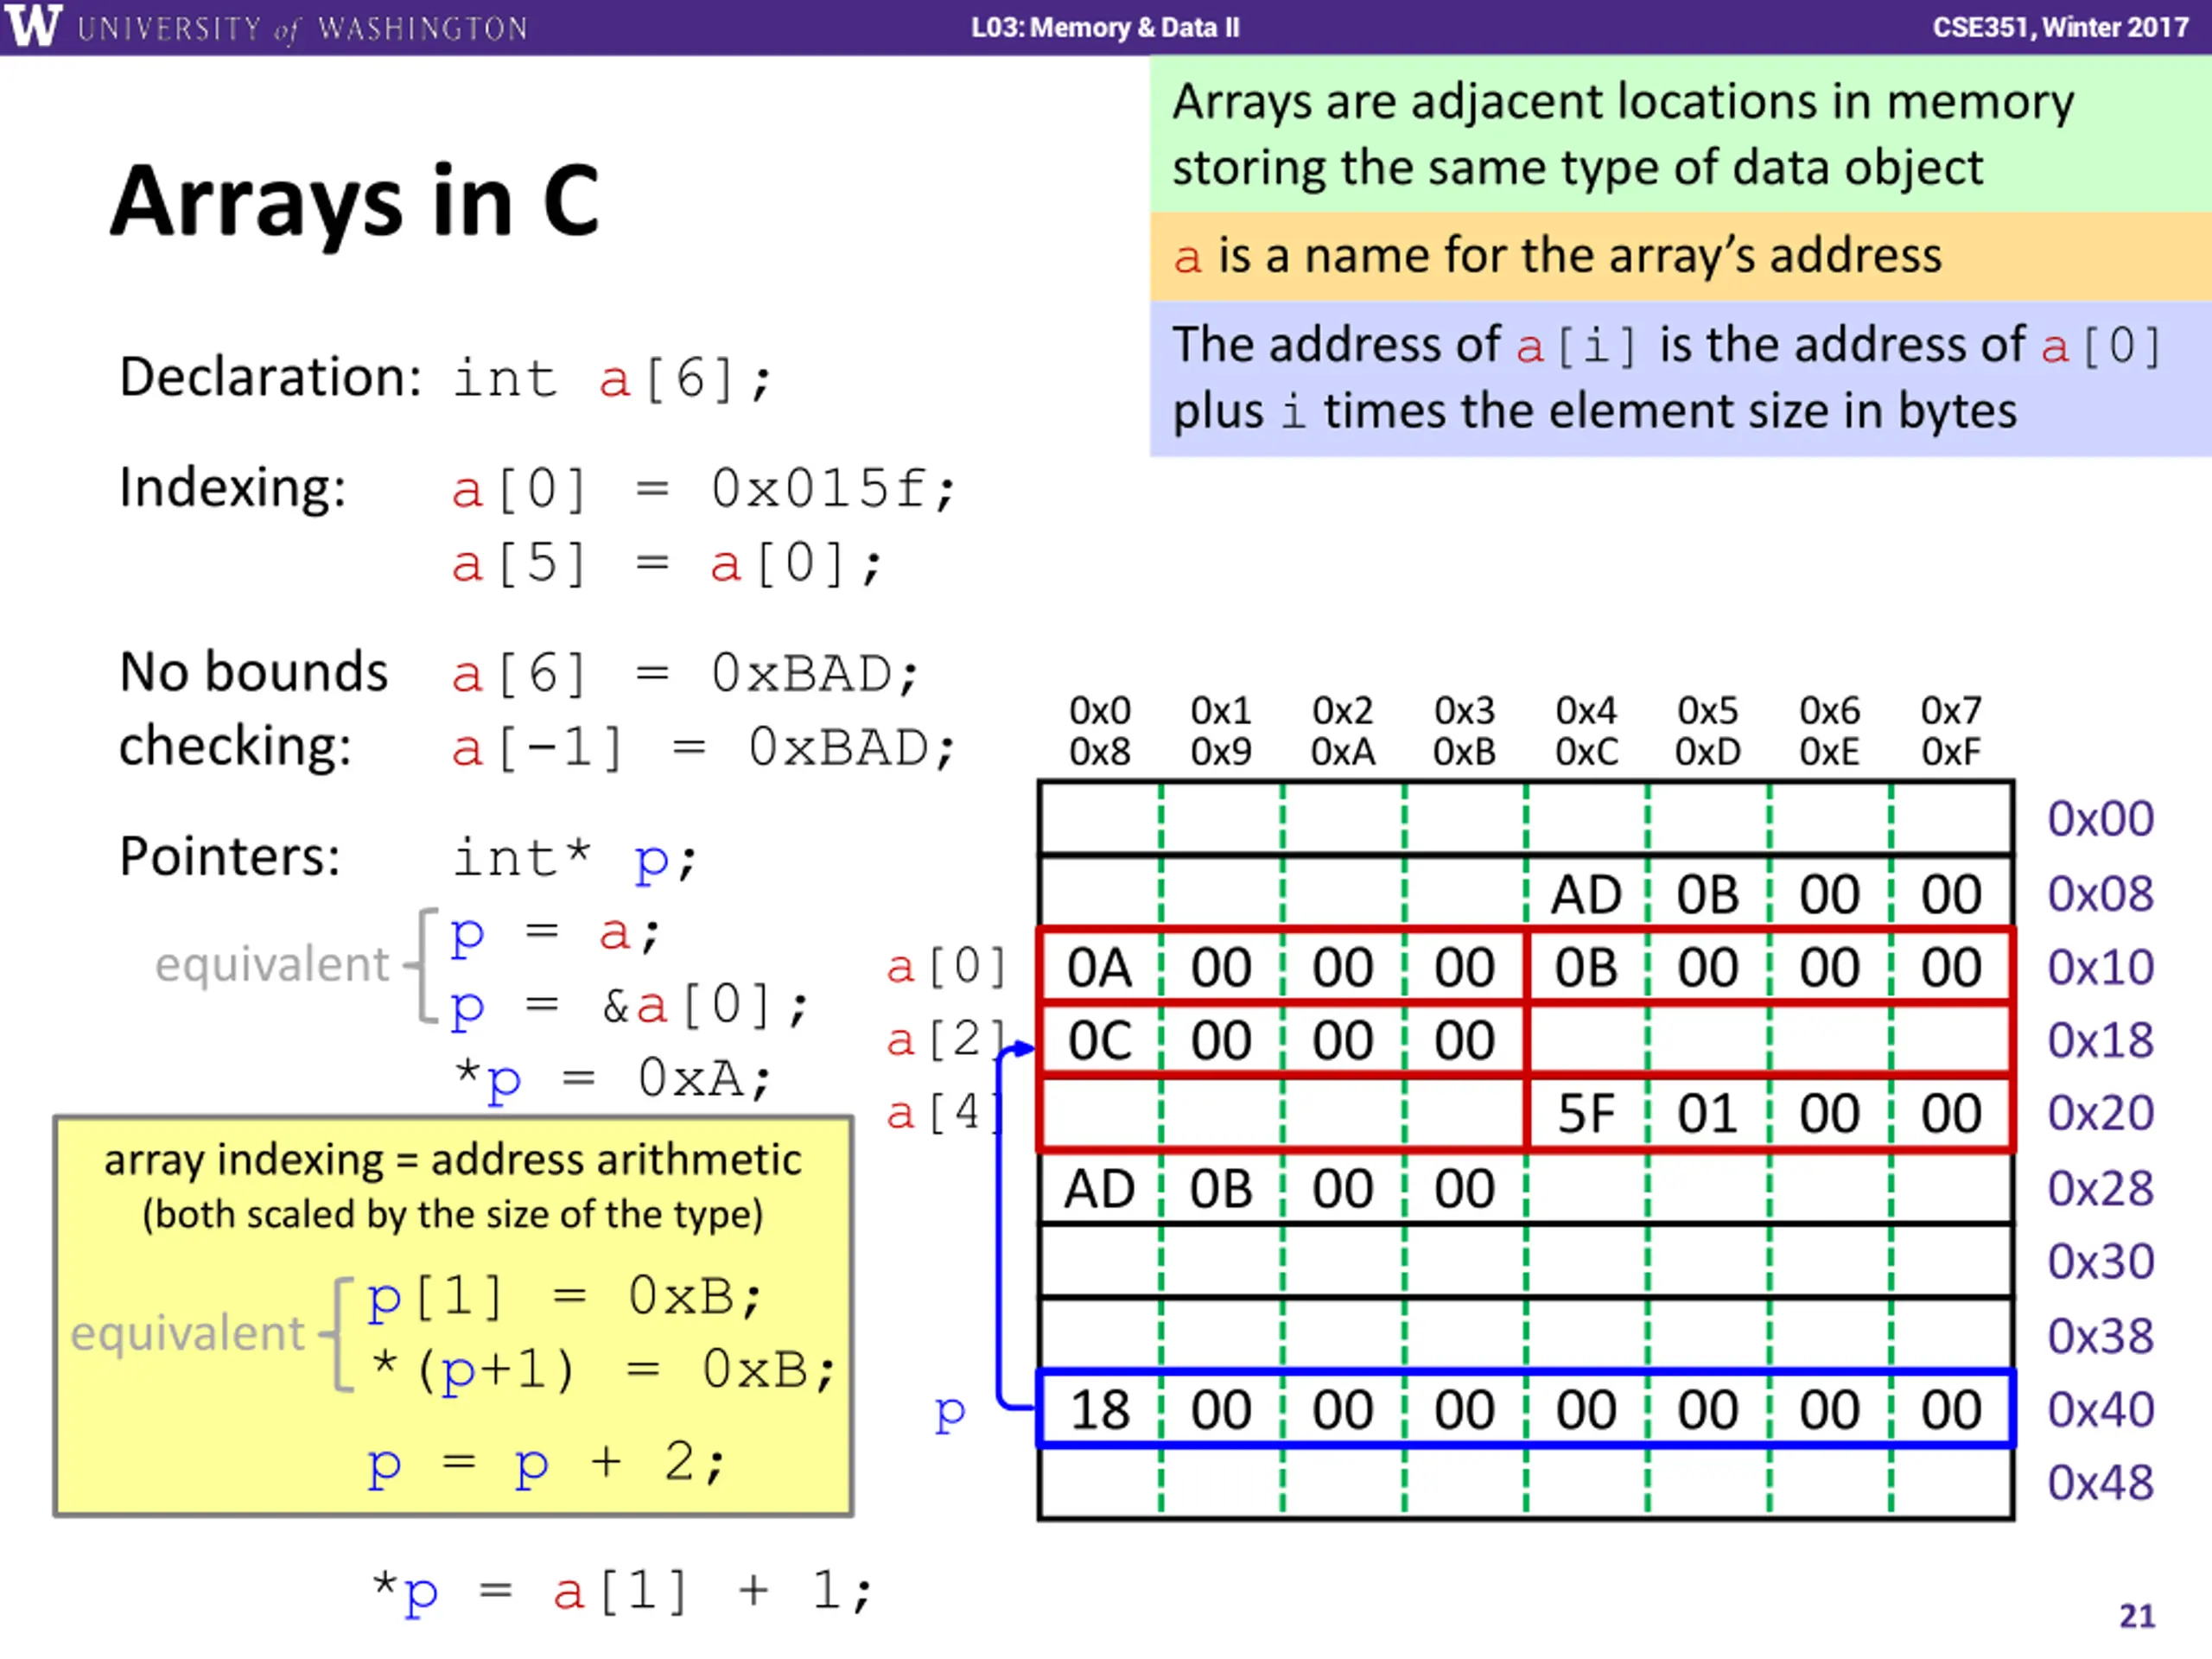Click the 'array indexing = address arithmetic' heading
This screenshot has width=2212, height=1659.
(x=453, y=1160)
